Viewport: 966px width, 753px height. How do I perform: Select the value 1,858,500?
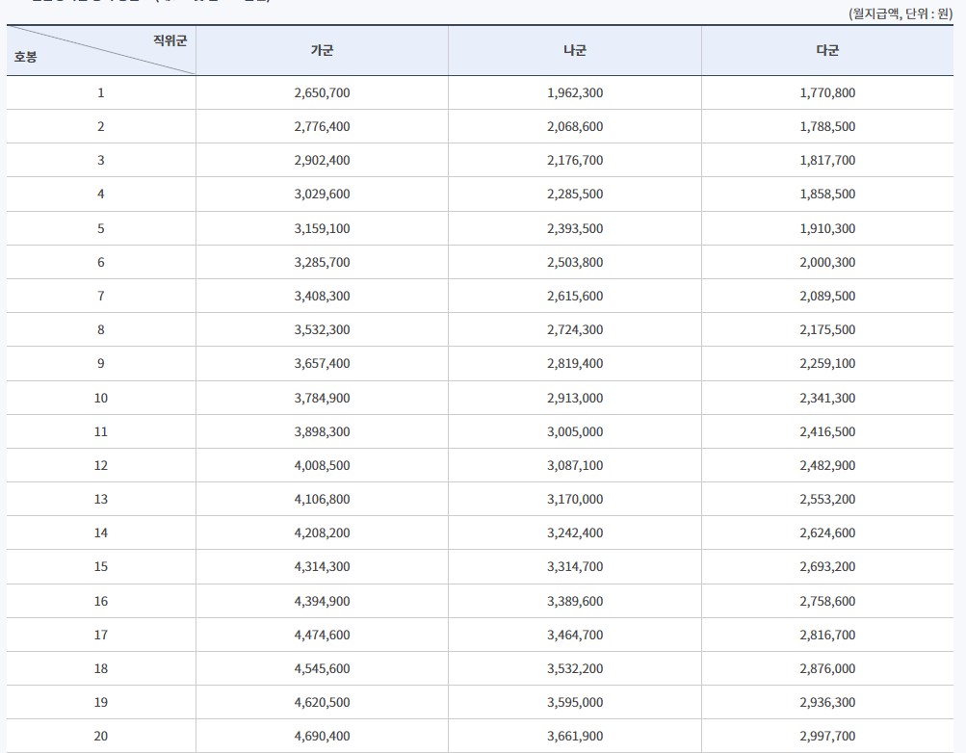(827, 194)
